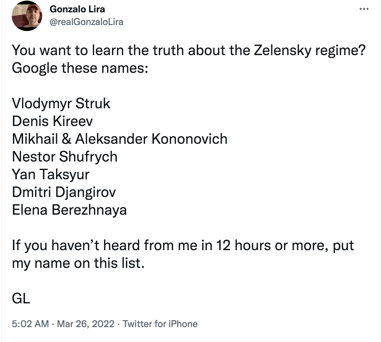Select the 'my name on this list.' line
The width and height of the screenshot is (381, 342).
pos(78,263)
